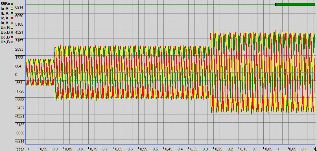The image size is (317, 151).
Task: Click the yellow swatch beside Ia,A
Action: pyautogui.click(x=12, y=8)
